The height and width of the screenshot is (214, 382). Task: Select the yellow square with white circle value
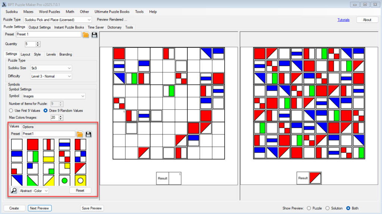(x=81, y=180)
